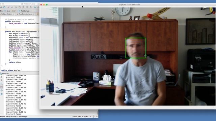This screenshot has width=216, height=121.
Task: Click the Synchronize icon in IDE toolbar
Action: [4, 7]
